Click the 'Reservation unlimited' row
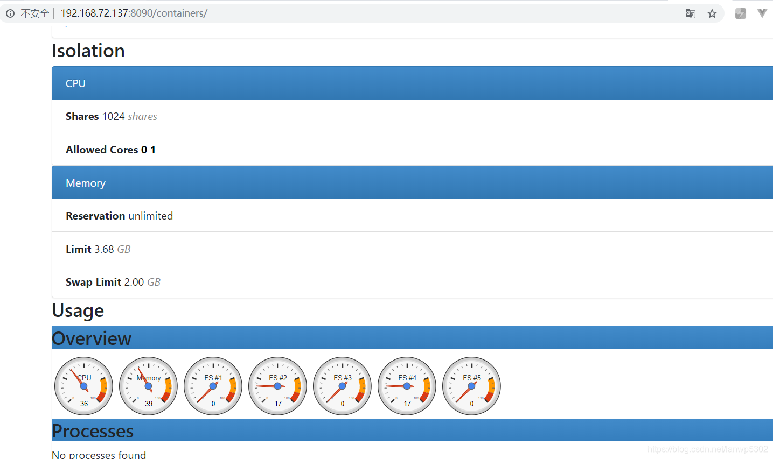Image resolution: width=773 pixels, height=459 pixels. pyautogui.click(x=412, y=216)
